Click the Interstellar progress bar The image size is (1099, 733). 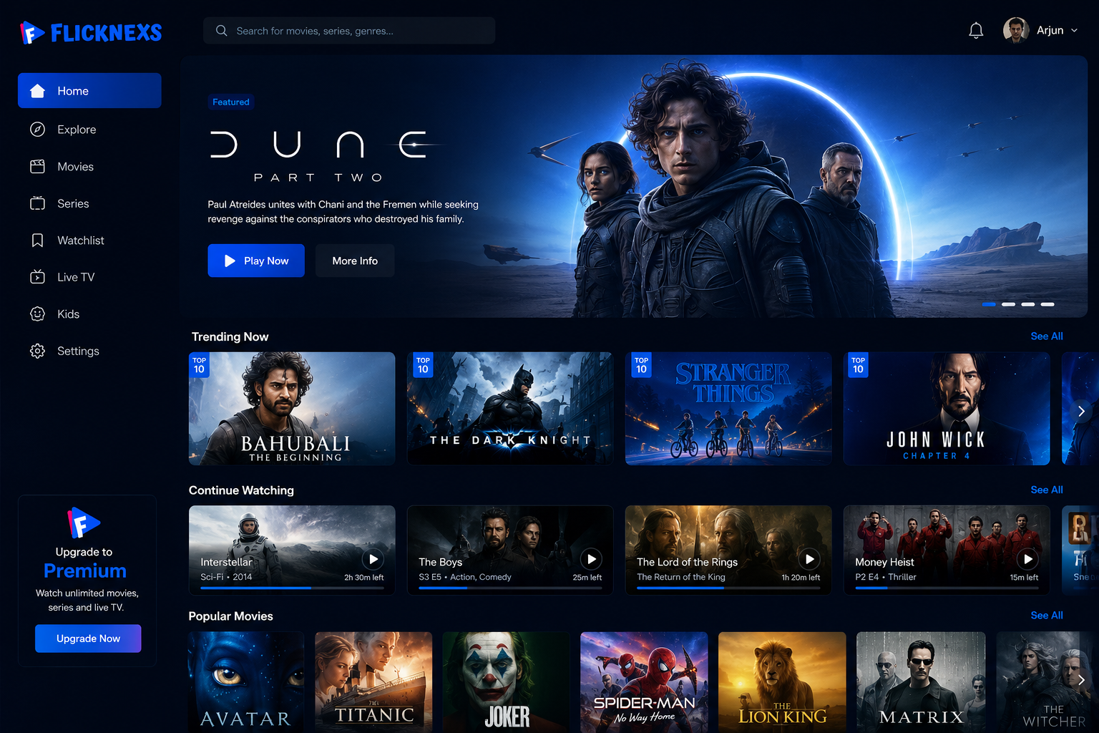tap(292, 588)
